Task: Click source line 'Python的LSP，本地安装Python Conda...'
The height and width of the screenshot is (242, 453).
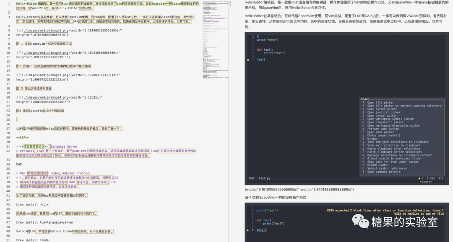Action: [65, 231]
